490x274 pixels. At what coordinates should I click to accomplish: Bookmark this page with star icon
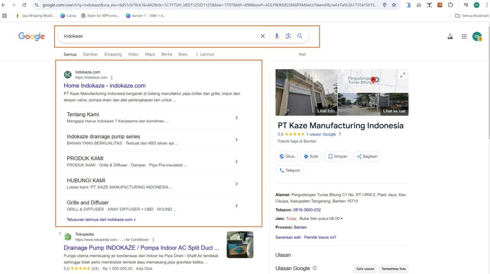coord(394,5)
